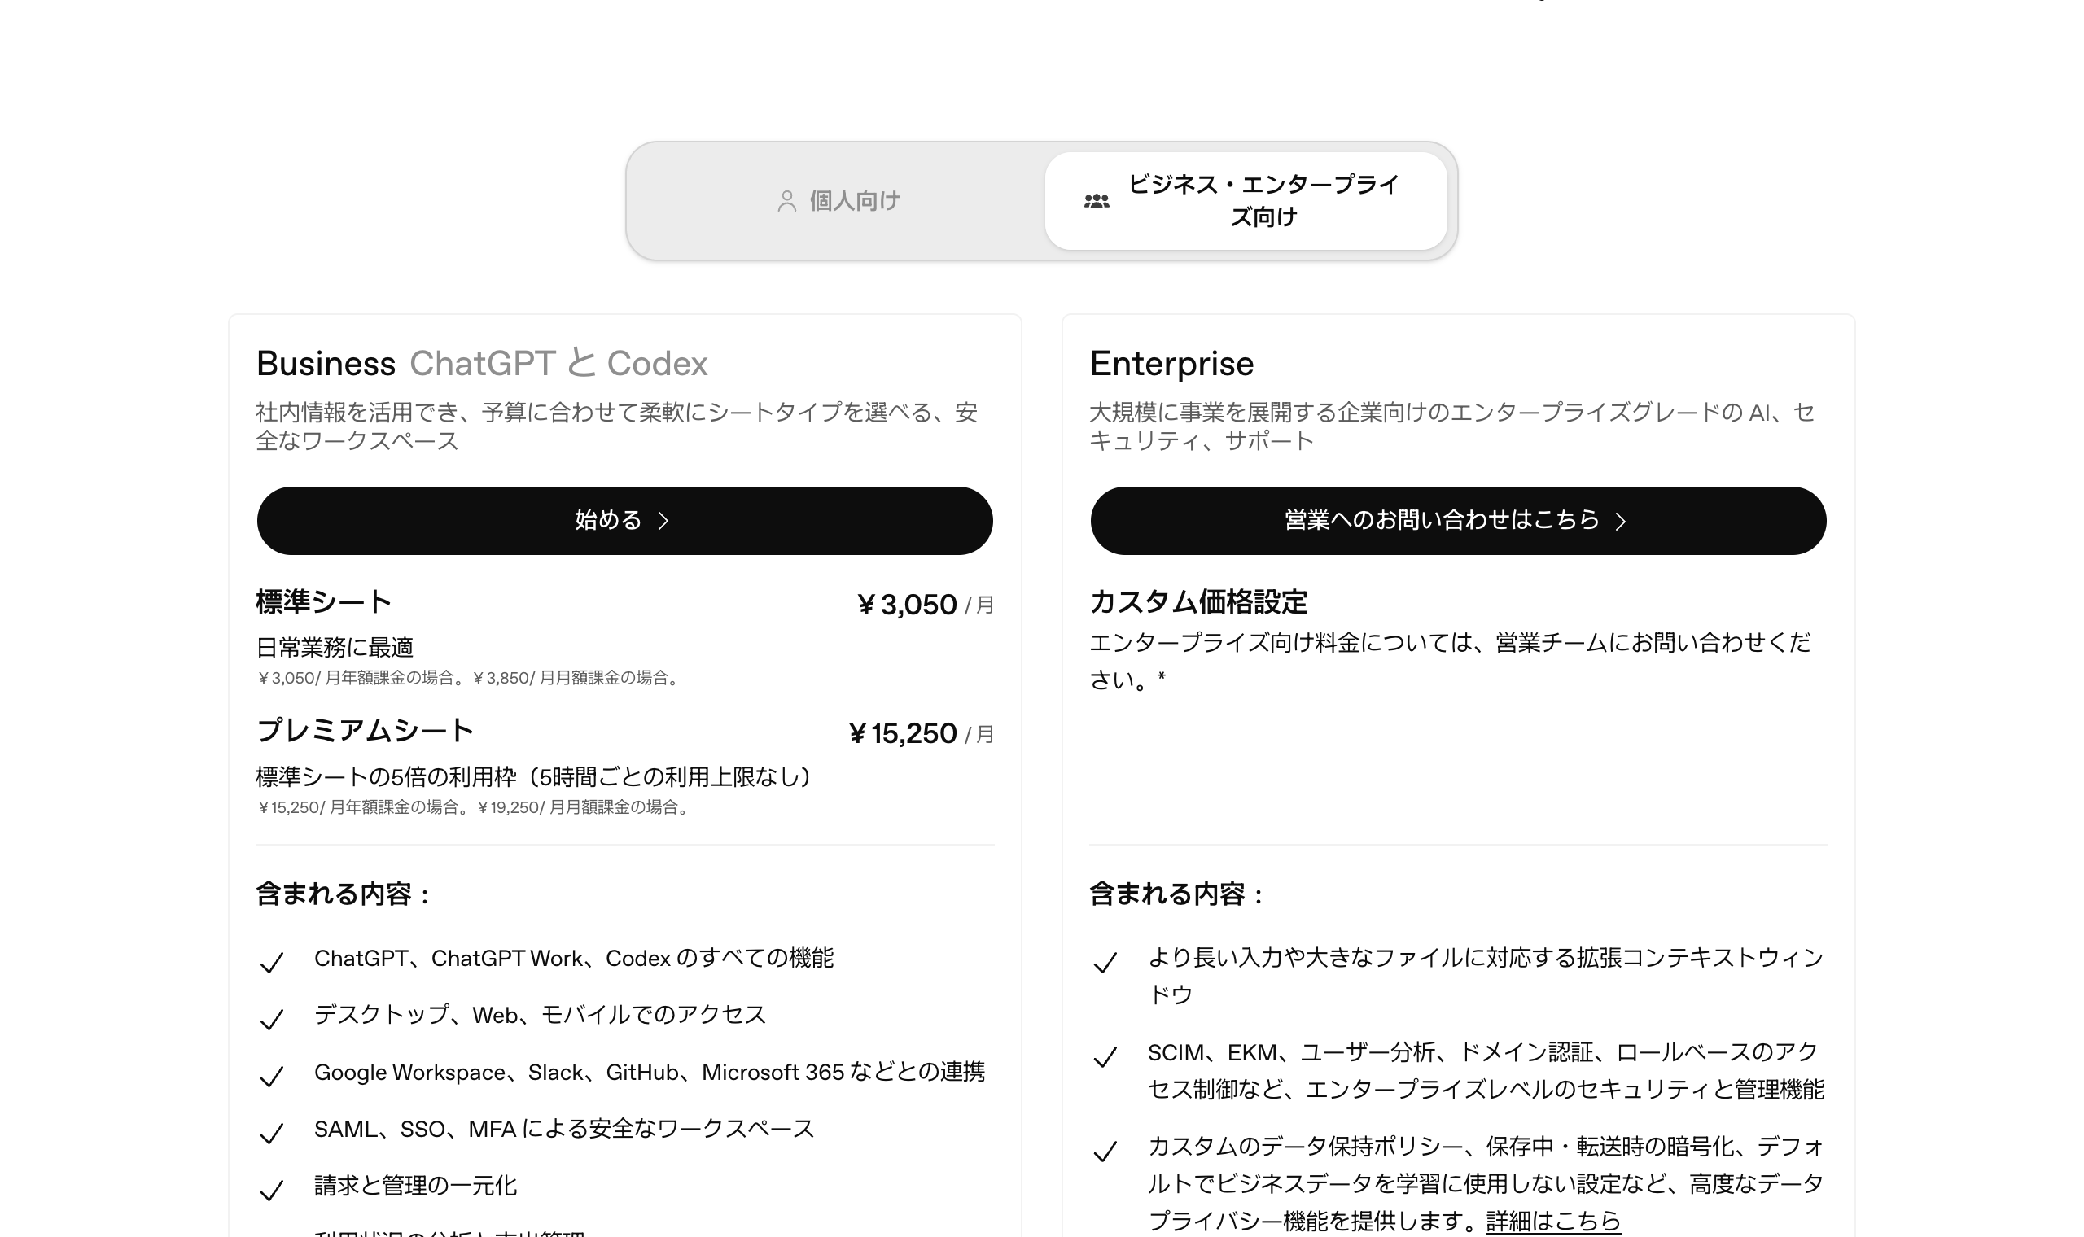The height and width of the screenshot is (1237, 2084).
Task: Click the 請求と管理の一元化 text
Action: (x=416, y=1185)
